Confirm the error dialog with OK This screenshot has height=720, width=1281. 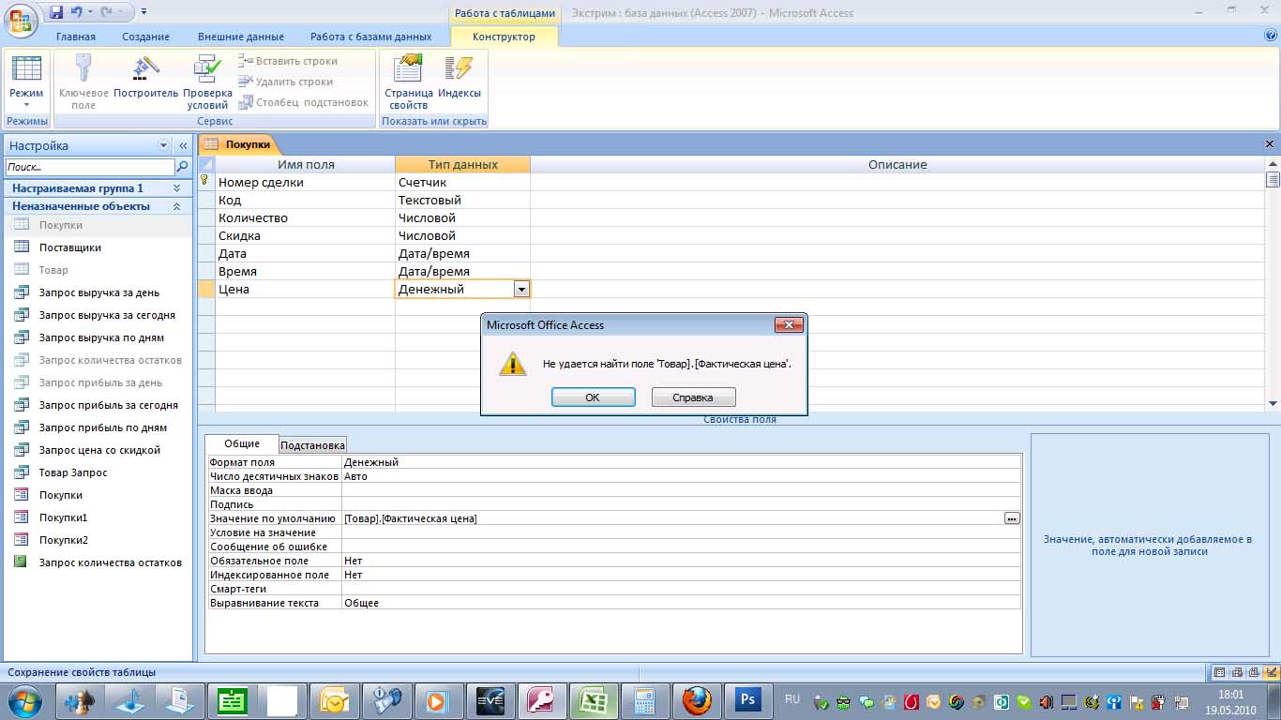pos(594,397)
